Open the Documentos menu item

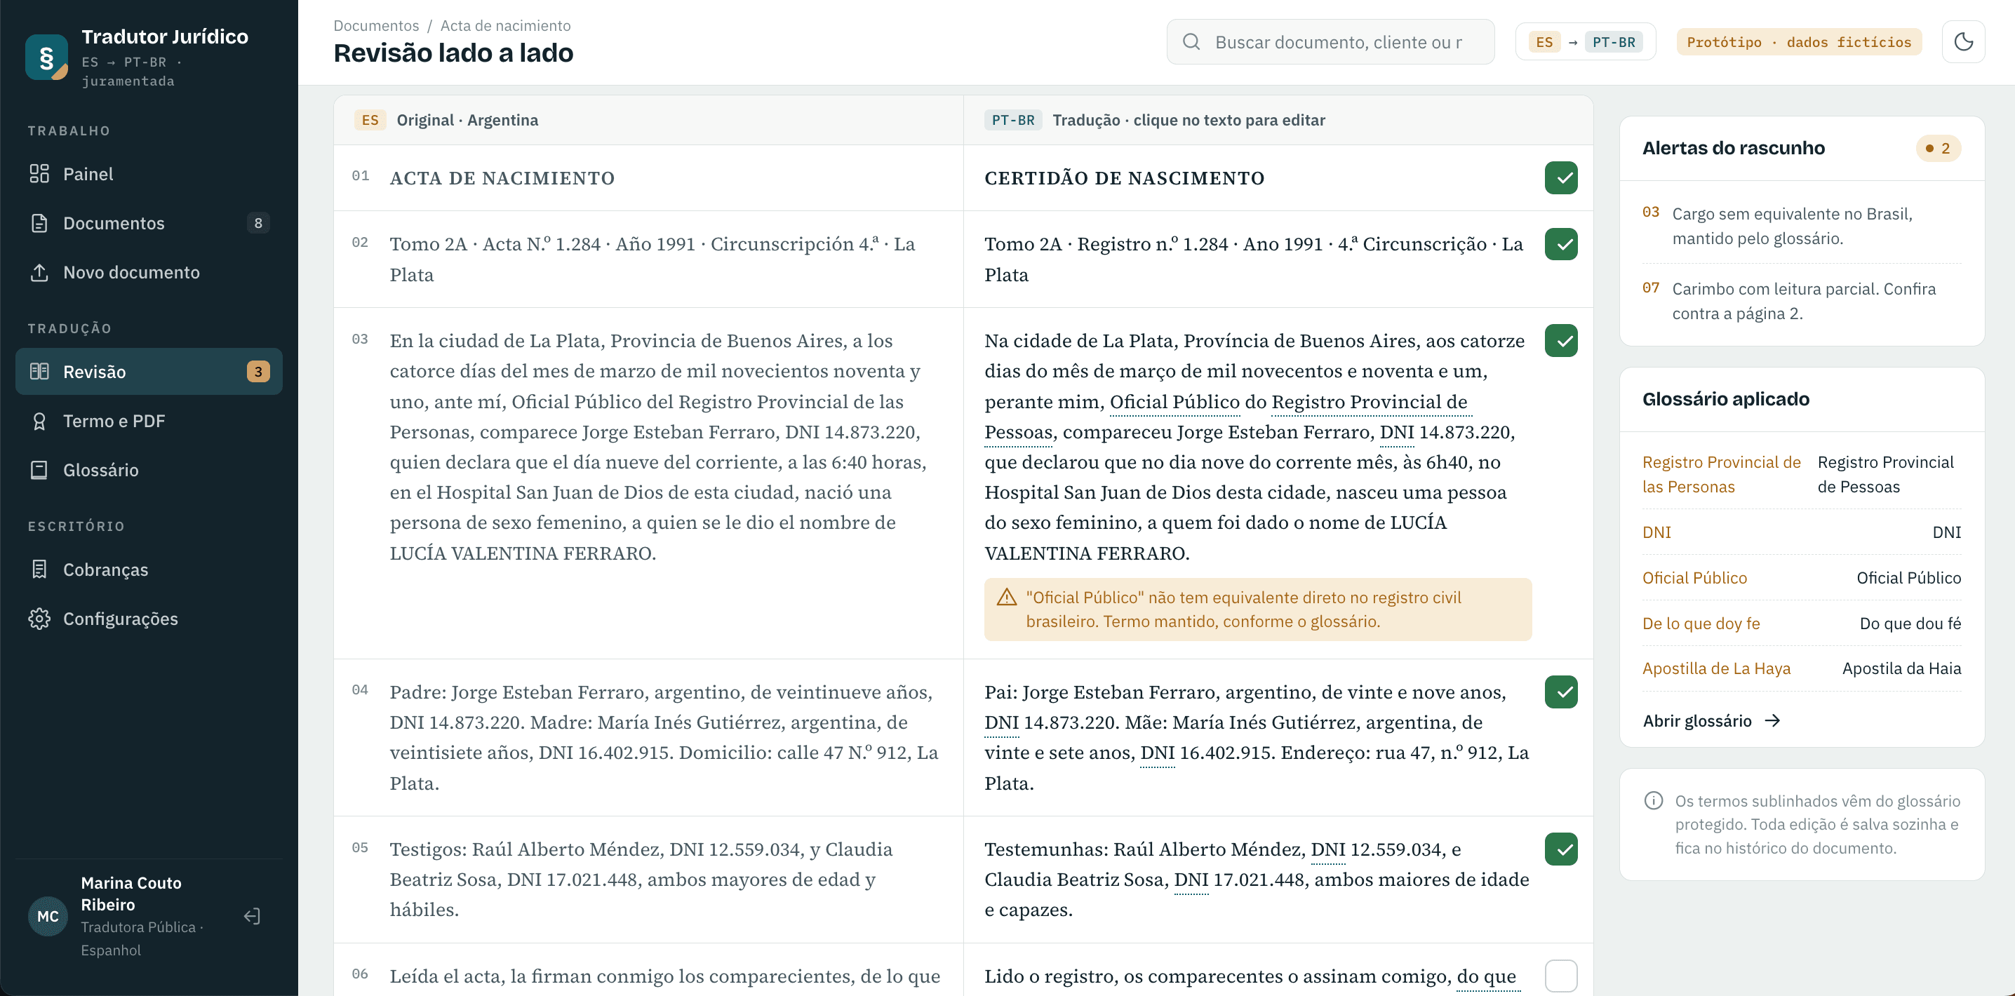point(149,223)
